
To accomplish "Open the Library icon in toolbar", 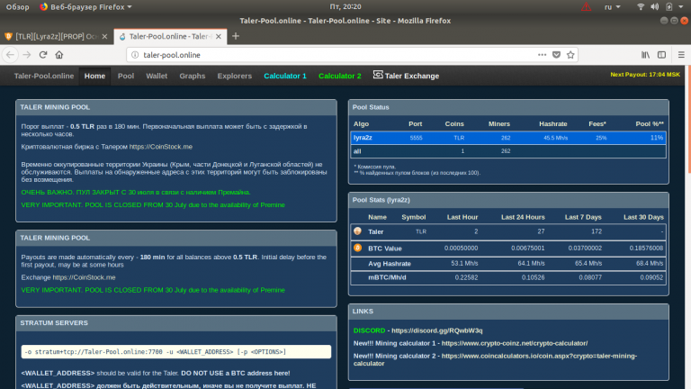I will [646, 55].
